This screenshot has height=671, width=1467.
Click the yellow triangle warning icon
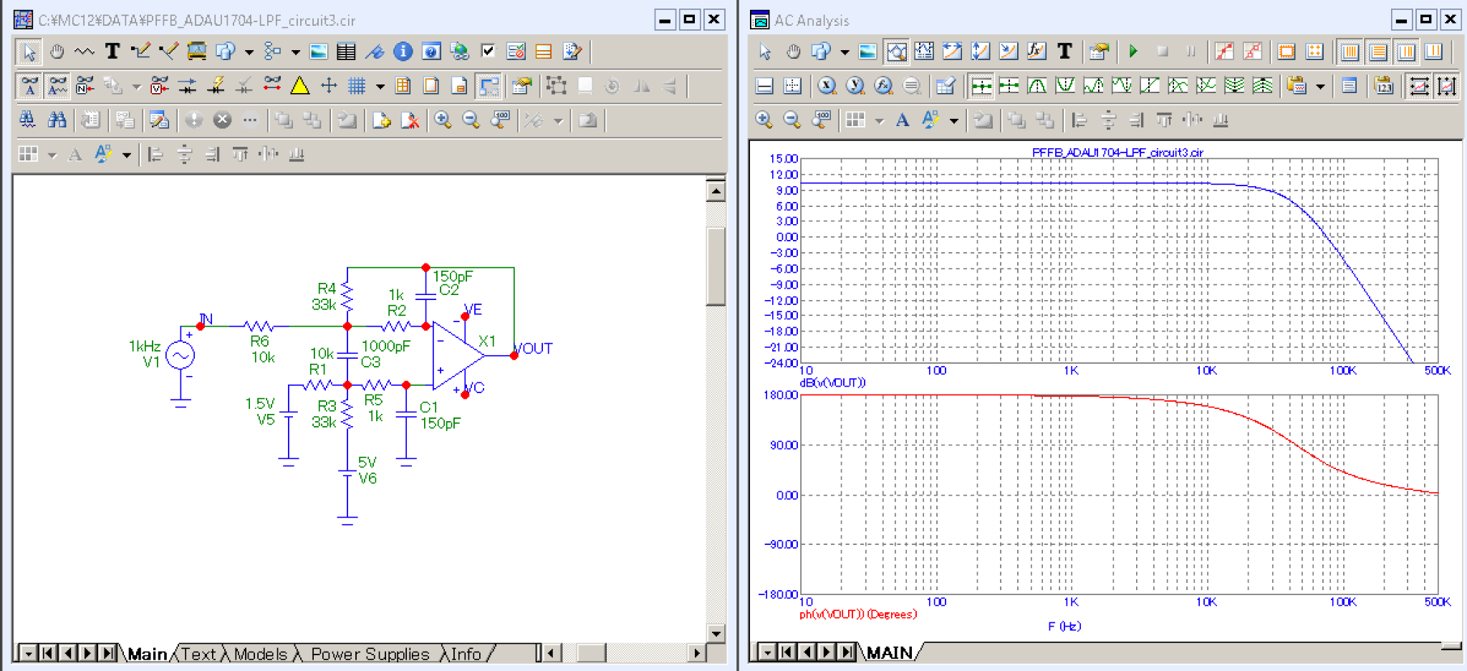click(300, 86)
